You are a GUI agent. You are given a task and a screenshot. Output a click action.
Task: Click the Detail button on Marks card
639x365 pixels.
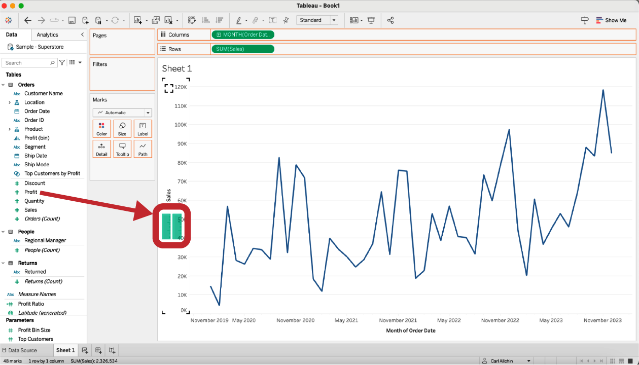click(102, 149)
